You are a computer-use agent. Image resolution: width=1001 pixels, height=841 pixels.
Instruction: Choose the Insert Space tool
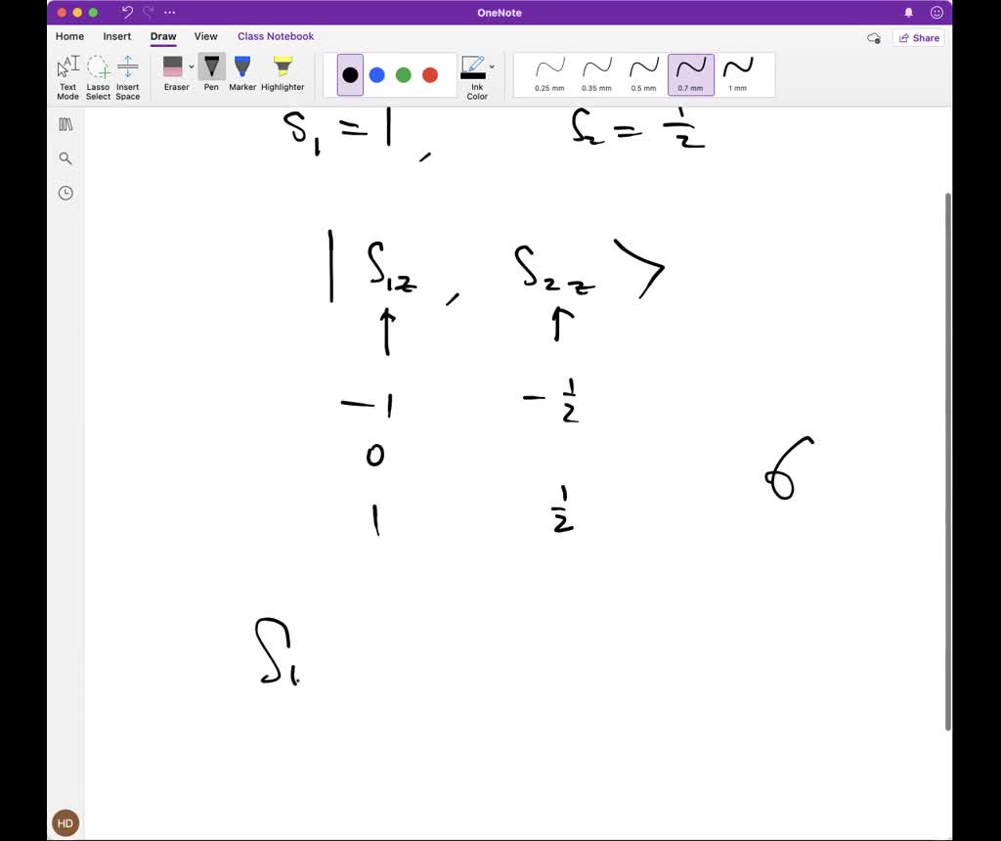[128, 76]
